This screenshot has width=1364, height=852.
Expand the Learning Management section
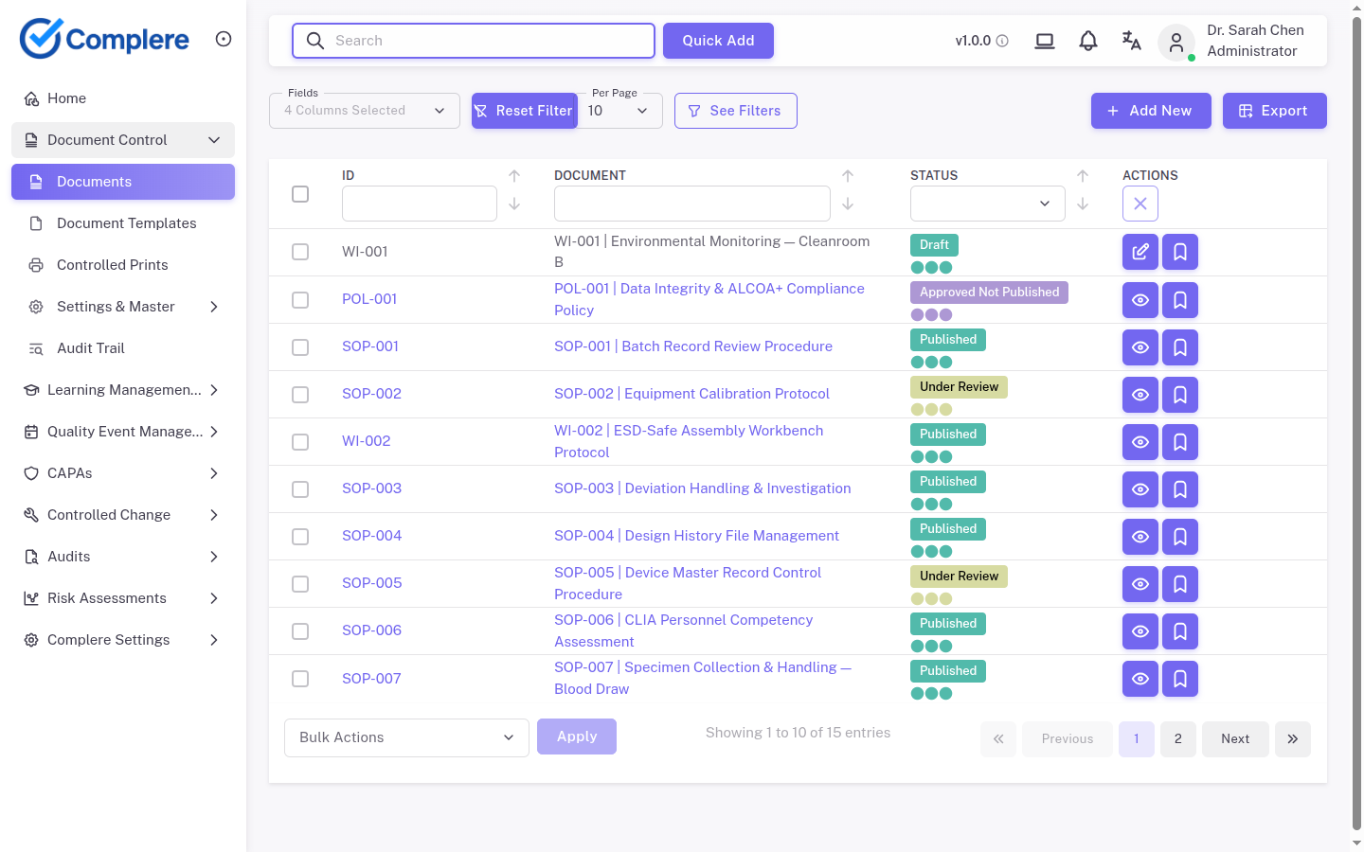pyautogui.click(x=122, y=389)
